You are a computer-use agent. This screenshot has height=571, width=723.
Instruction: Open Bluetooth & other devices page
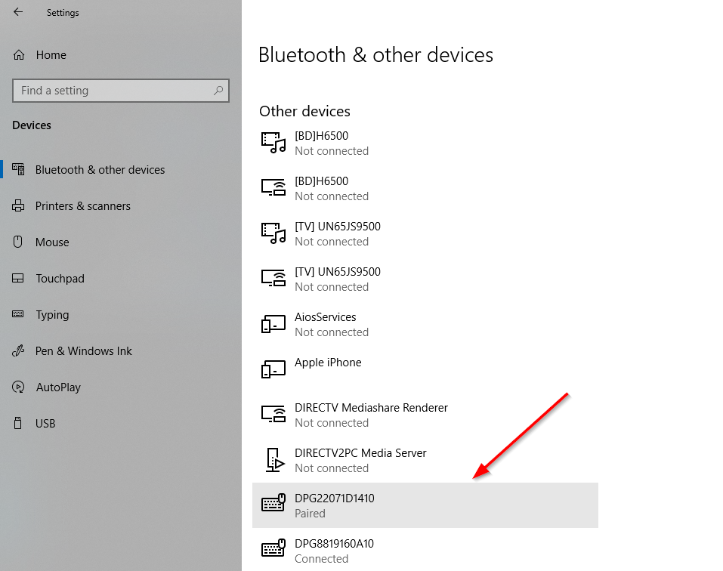tap(100, 170)
